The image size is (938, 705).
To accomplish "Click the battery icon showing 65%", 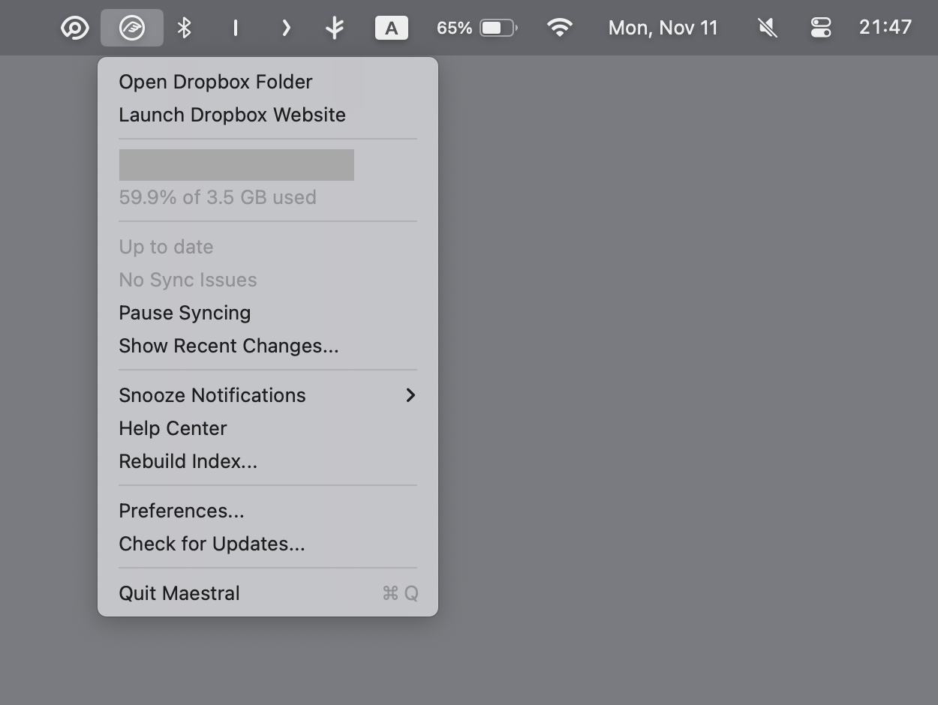I will point(499,28).
